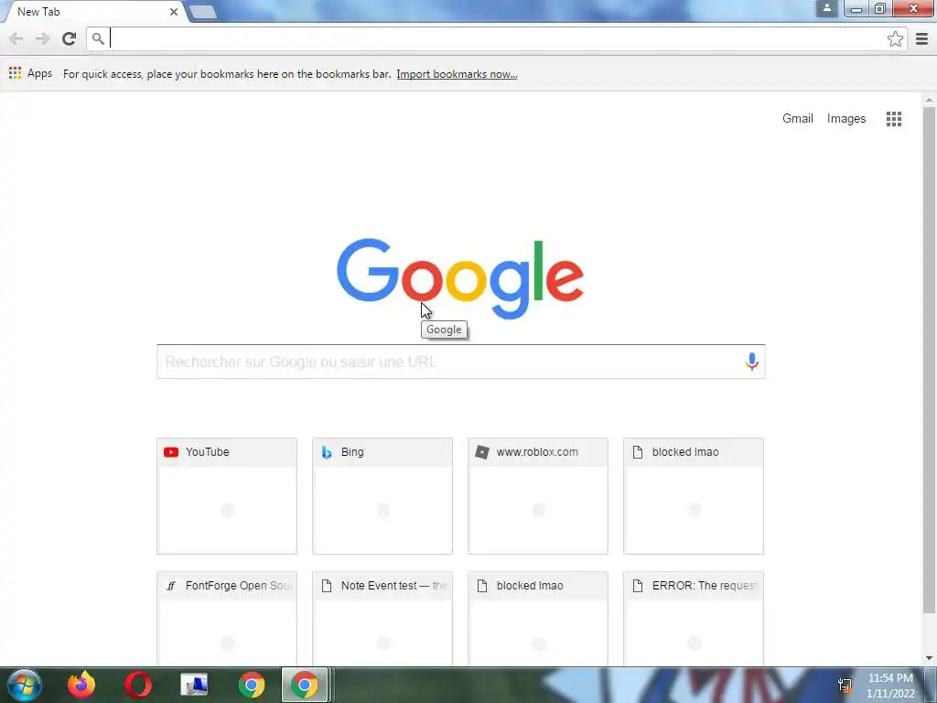Open the blocked lmao tile in bottom row

coord(538,619)
